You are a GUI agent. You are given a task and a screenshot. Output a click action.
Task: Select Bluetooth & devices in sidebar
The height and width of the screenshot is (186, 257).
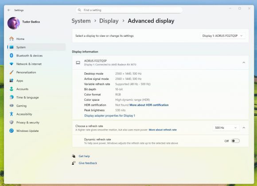pos(36,55)
